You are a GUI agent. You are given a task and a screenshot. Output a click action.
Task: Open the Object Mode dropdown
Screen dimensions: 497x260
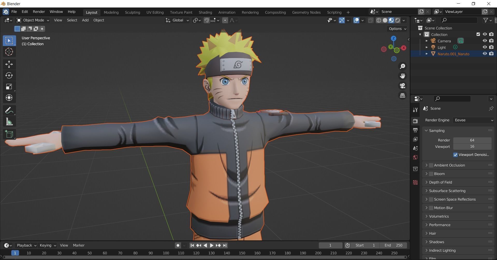[33, 20]
